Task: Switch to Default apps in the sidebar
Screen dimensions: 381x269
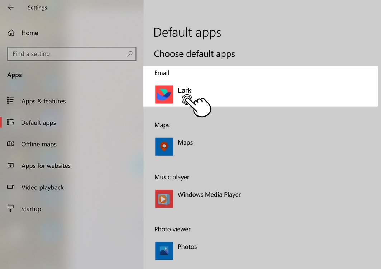Action: click(39, 123)
